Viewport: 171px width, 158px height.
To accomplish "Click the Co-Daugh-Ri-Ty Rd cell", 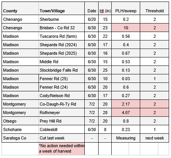I will (x=62, y=104).
